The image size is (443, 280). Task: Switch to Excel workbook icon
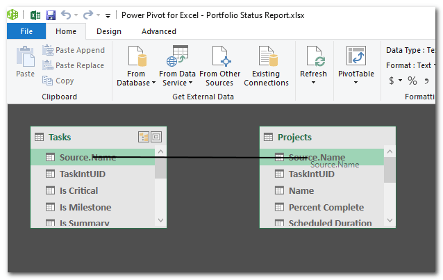(35, 15)
